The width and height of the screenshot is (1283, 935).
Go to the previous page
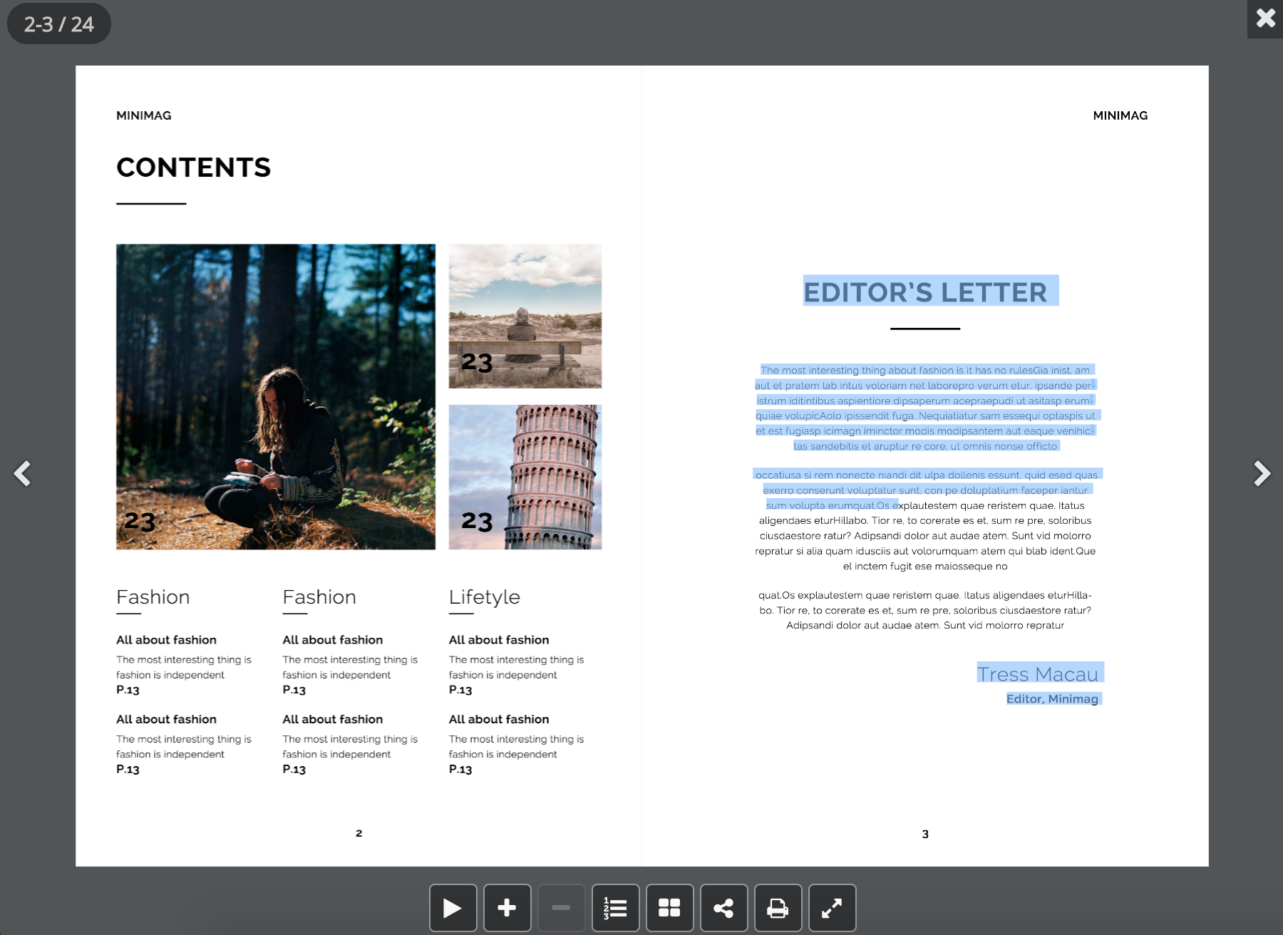click(22, 473)
